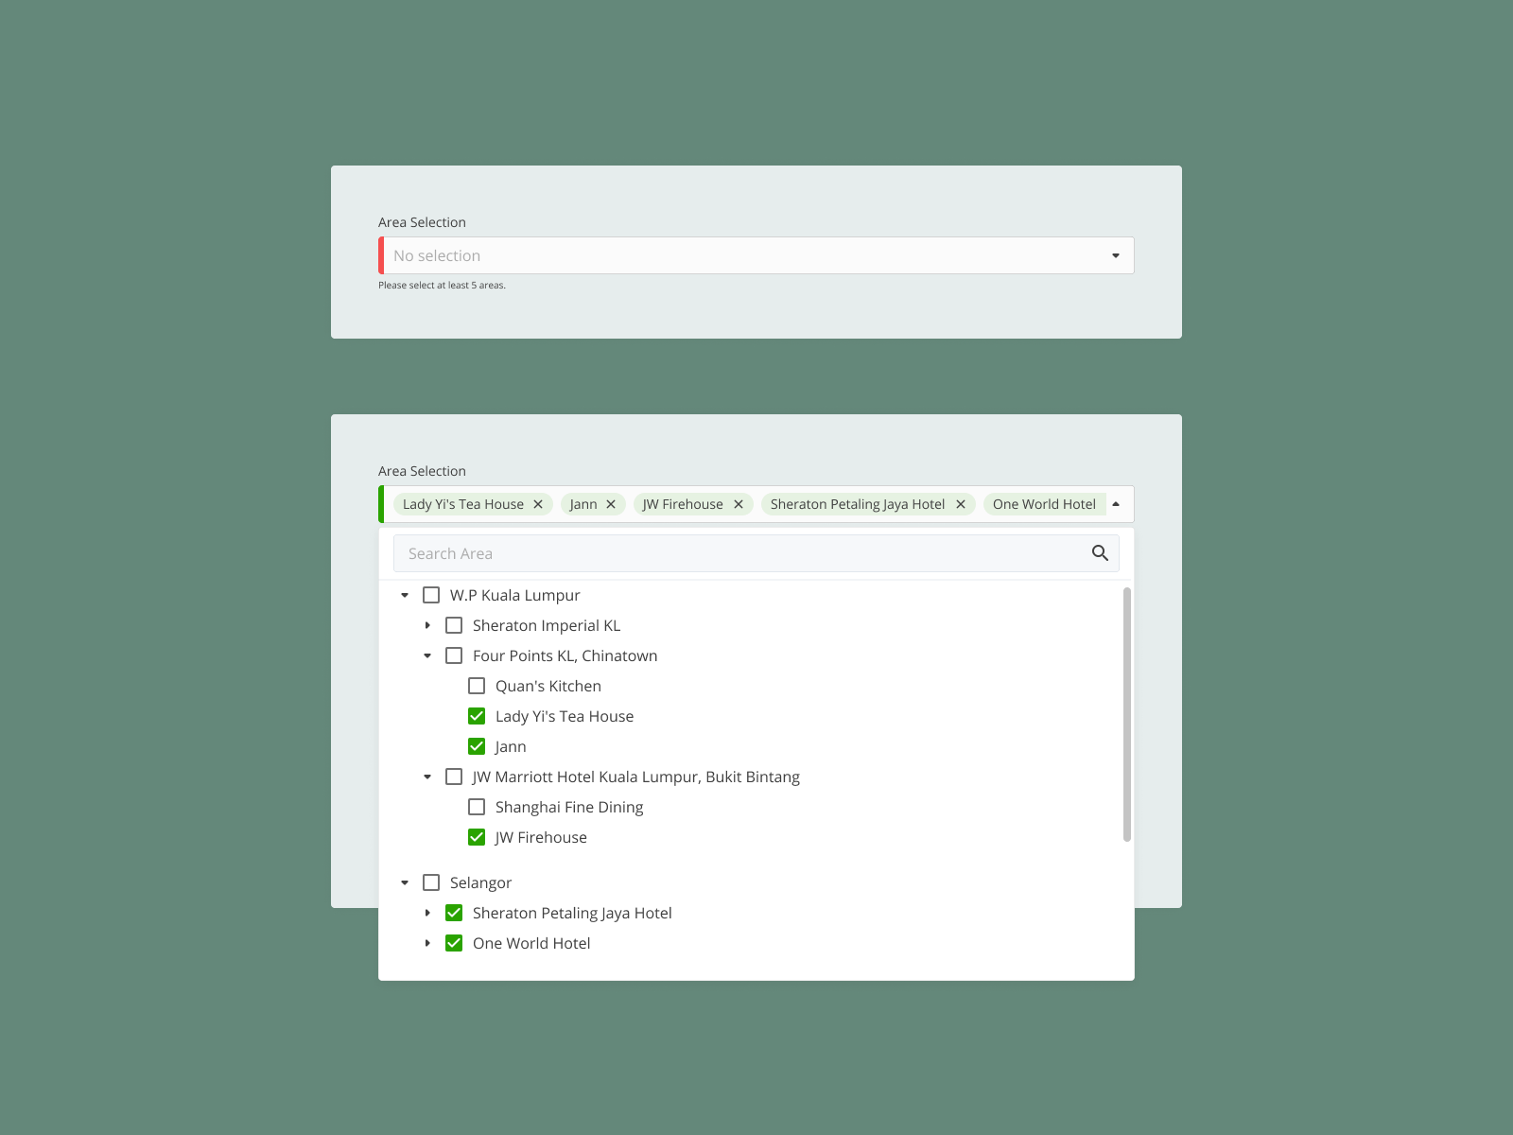Check the Shanghai Fine Dining checkbox

(x=477, y=807)
